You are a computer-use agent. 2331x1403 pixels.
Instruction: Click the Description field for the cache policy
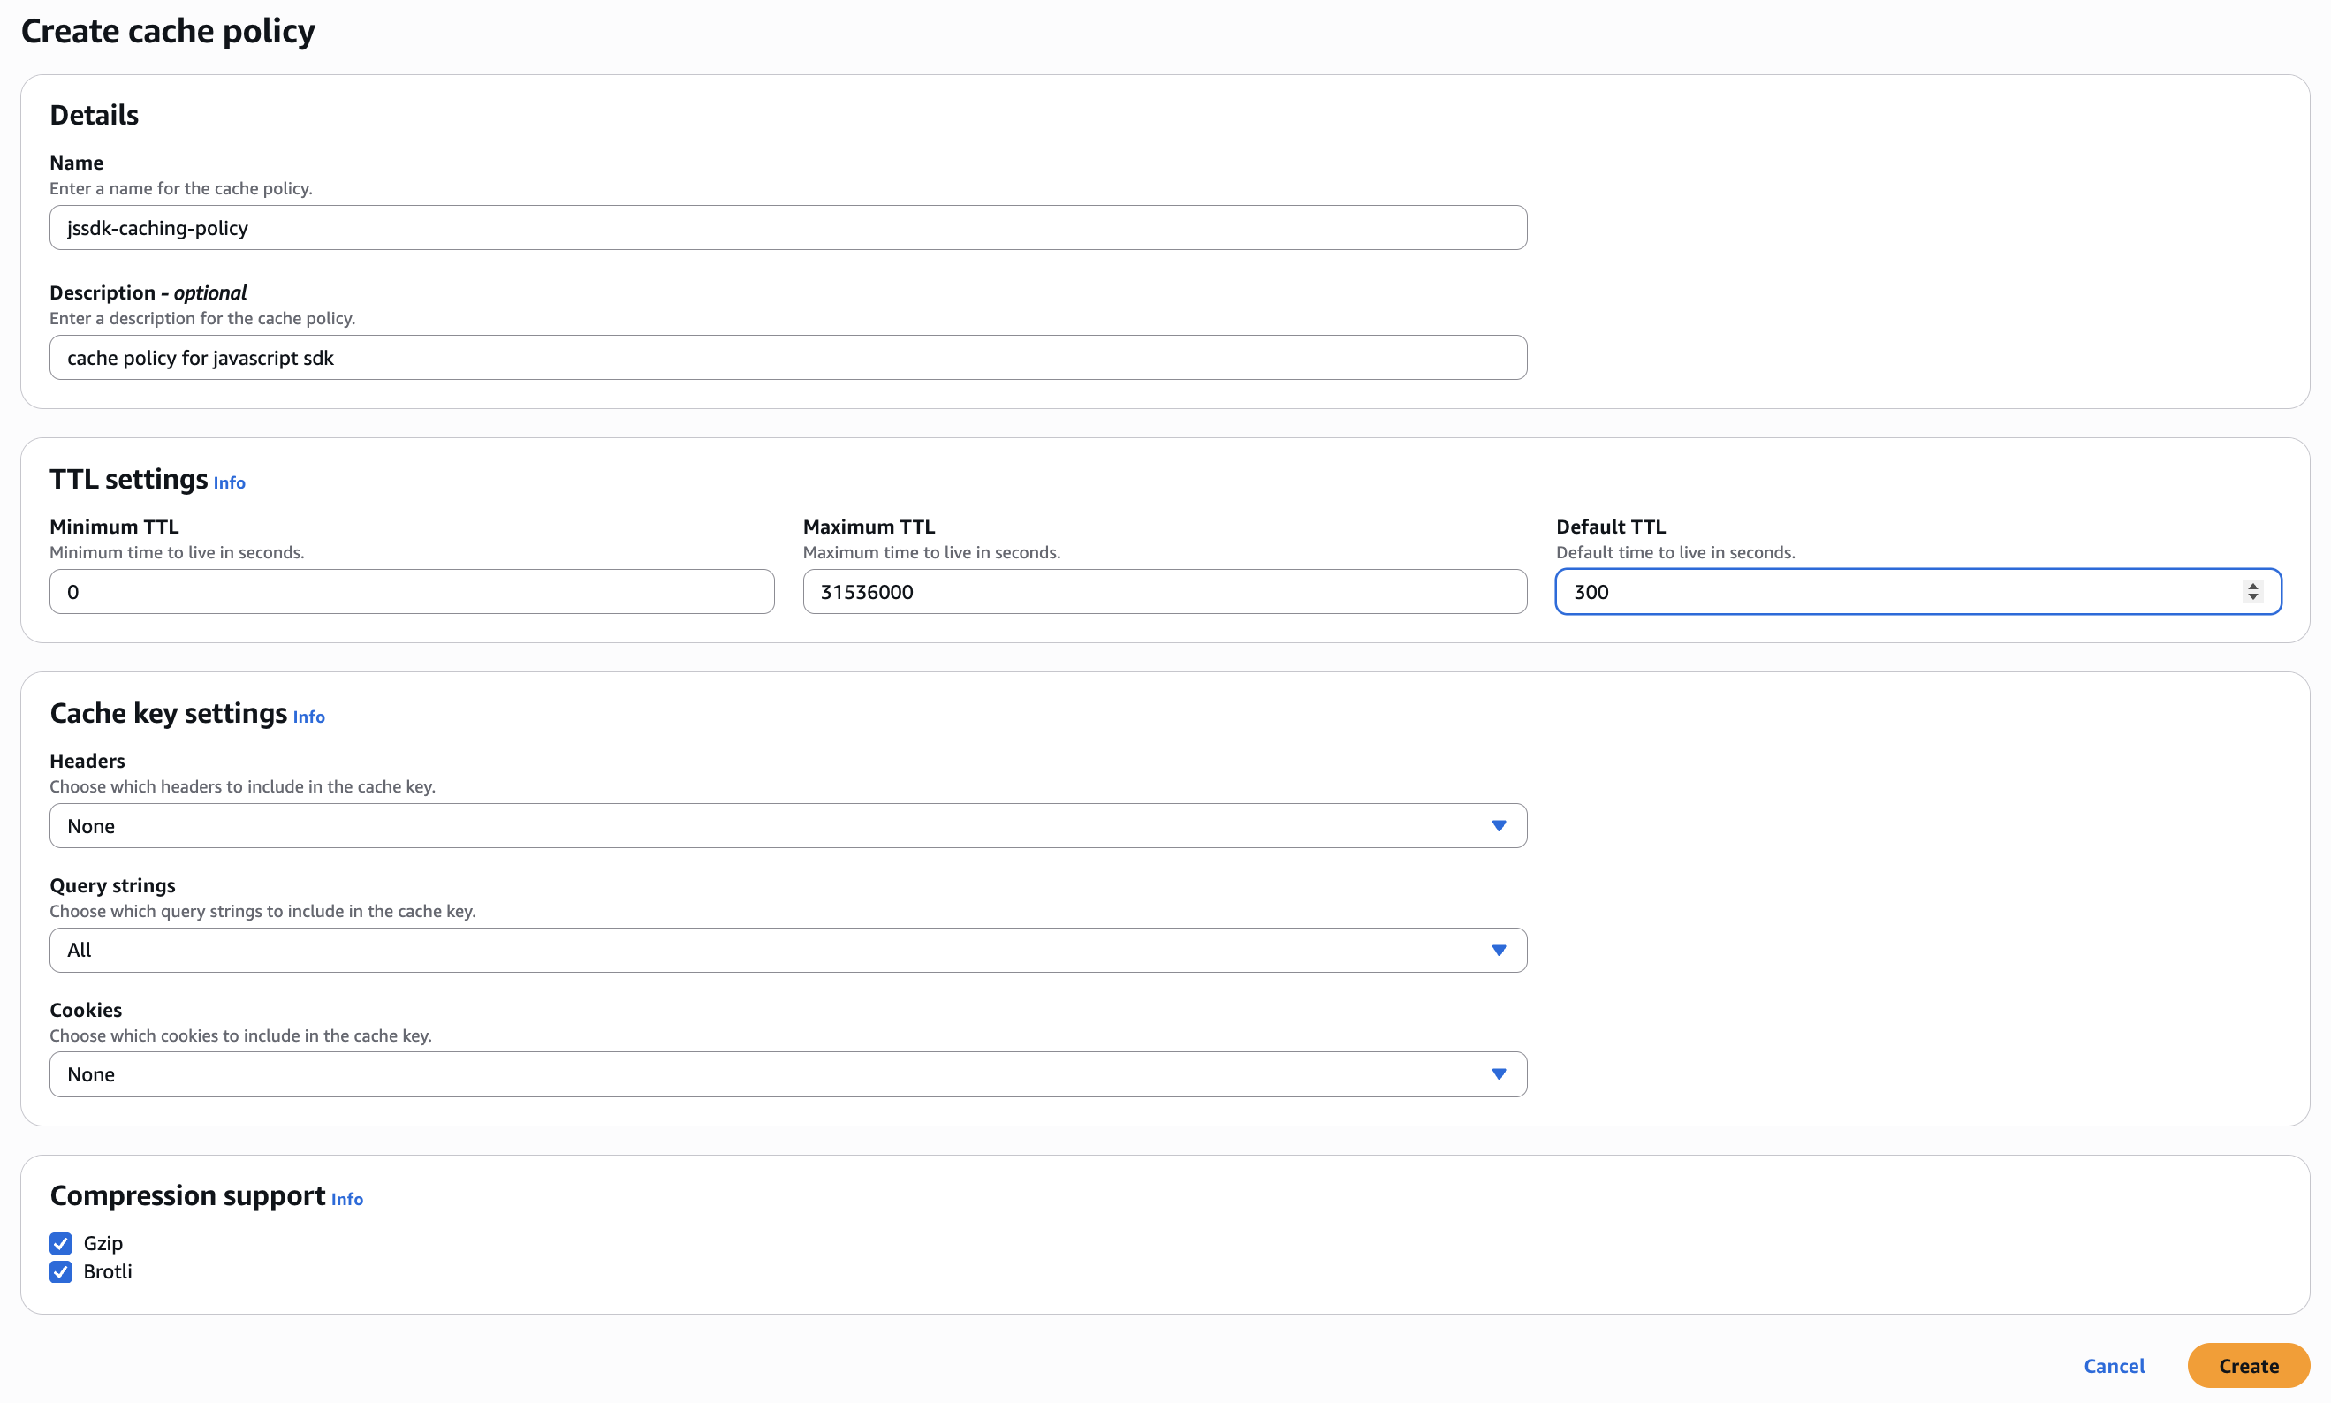[787, 357]
